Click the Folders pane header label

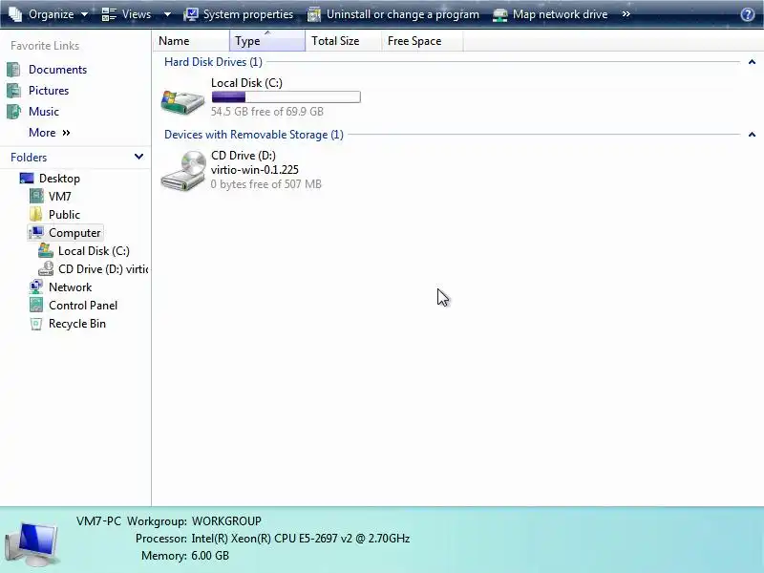pyautogui.click(x=29, y=158)
